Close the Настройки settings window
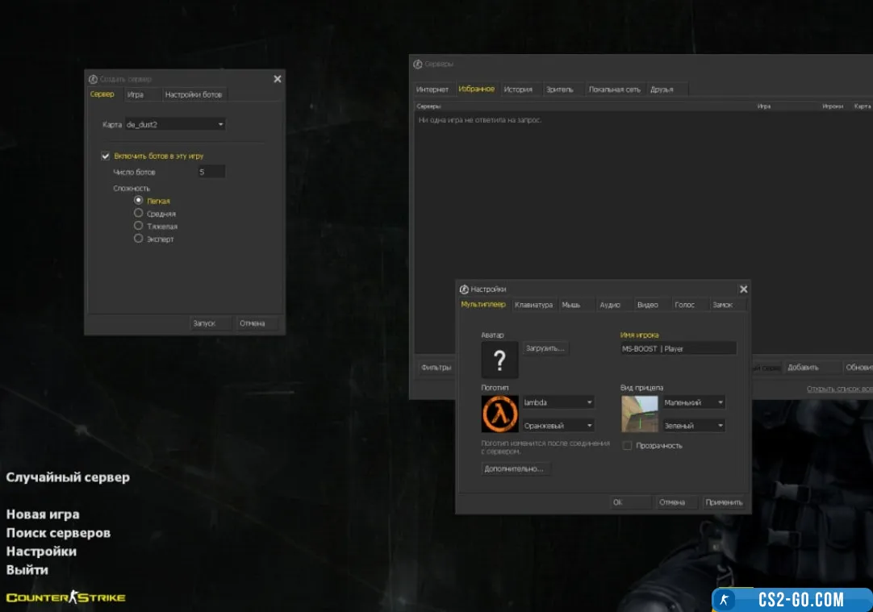The height and width of the screenshot is (612, 873). click(x=743, y=289)
